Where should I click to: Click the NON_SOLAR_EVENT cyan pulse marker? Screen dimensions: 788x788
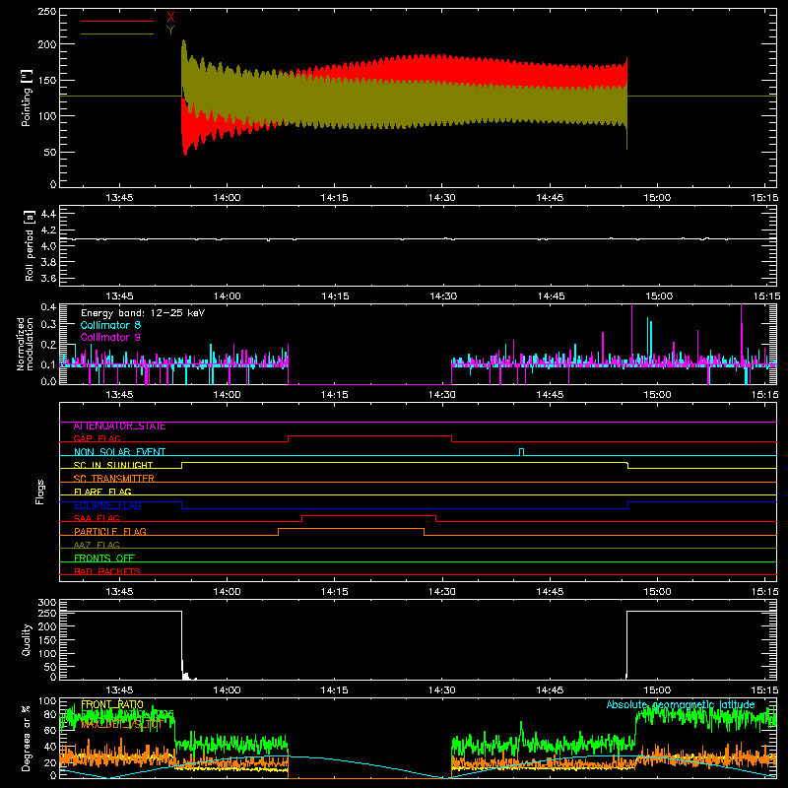522,452
